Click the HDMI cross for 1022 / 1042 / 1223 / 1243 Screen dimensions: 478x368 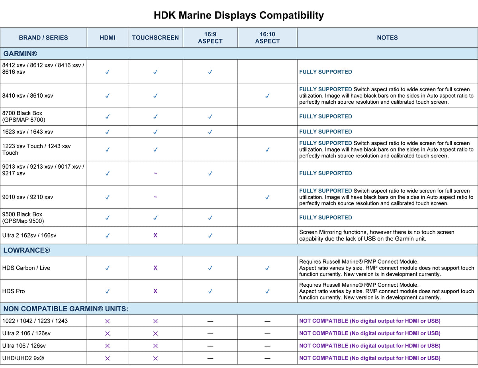tap(108, 321)
